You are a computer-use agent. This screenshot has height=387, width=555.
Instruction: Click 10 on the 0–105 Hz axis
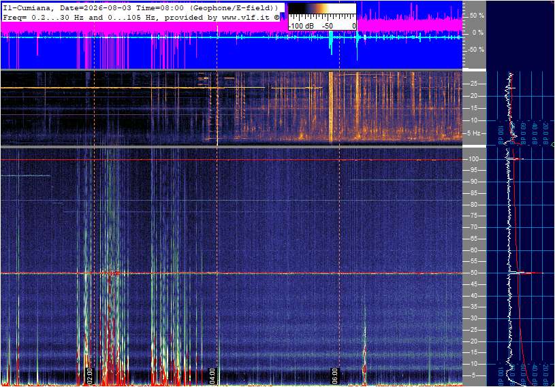473,364
